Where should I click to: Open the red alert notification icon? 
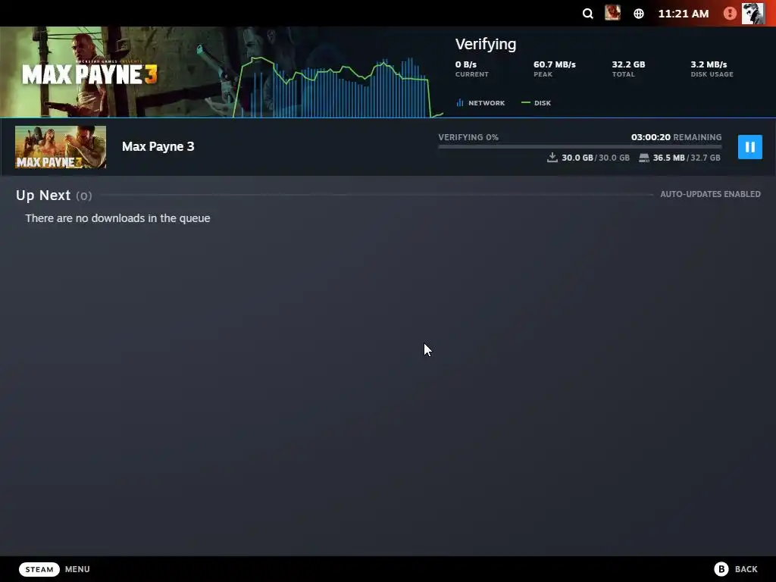tap(730, 14)
